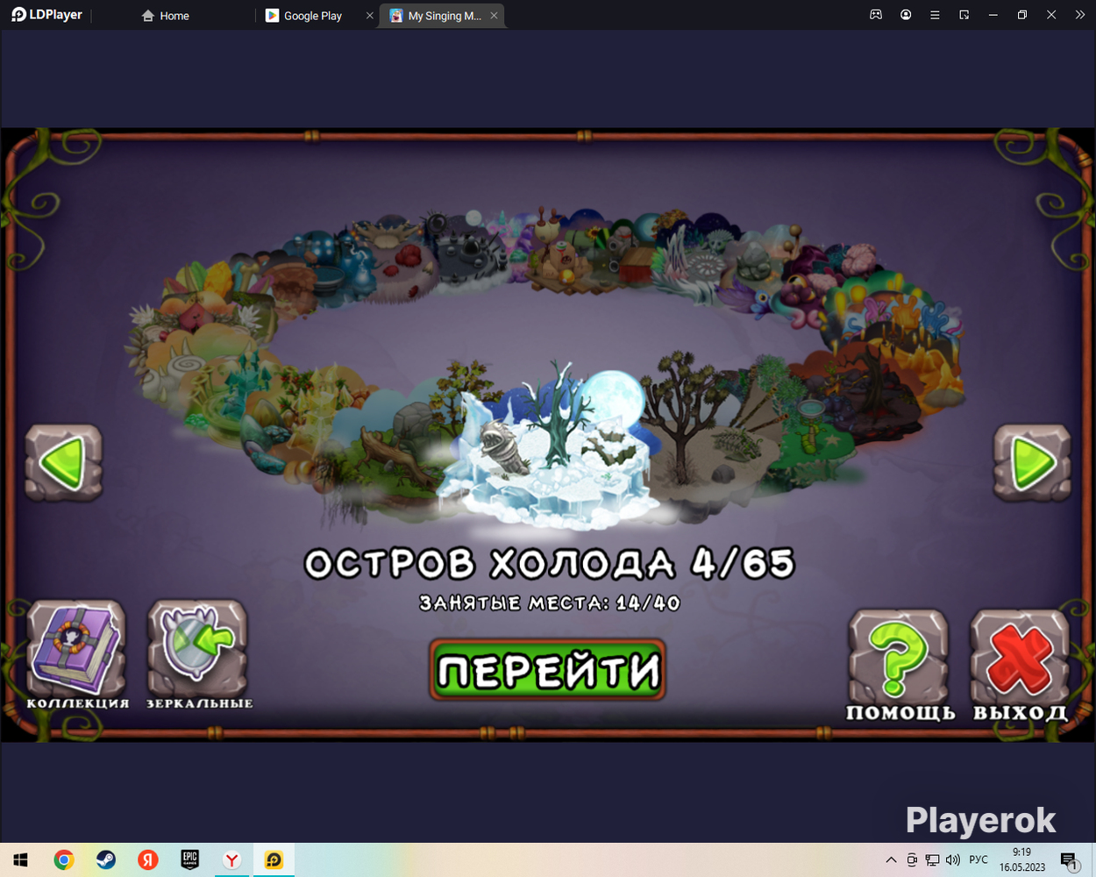Image resolution: width=1096 pixels, height=877 pixels.
Task: Open the Коллекция book
Action: [x=77, y=655]
